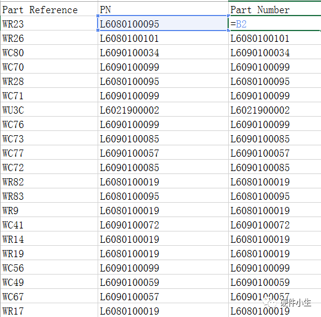Choose the WC77 cell
Screen dimensions: 321x317
[49, 153]
